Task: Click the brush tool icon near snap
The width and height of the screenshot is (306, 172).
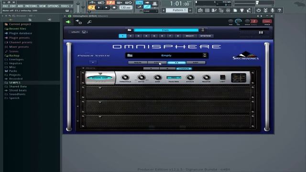Action: [139, 7]
